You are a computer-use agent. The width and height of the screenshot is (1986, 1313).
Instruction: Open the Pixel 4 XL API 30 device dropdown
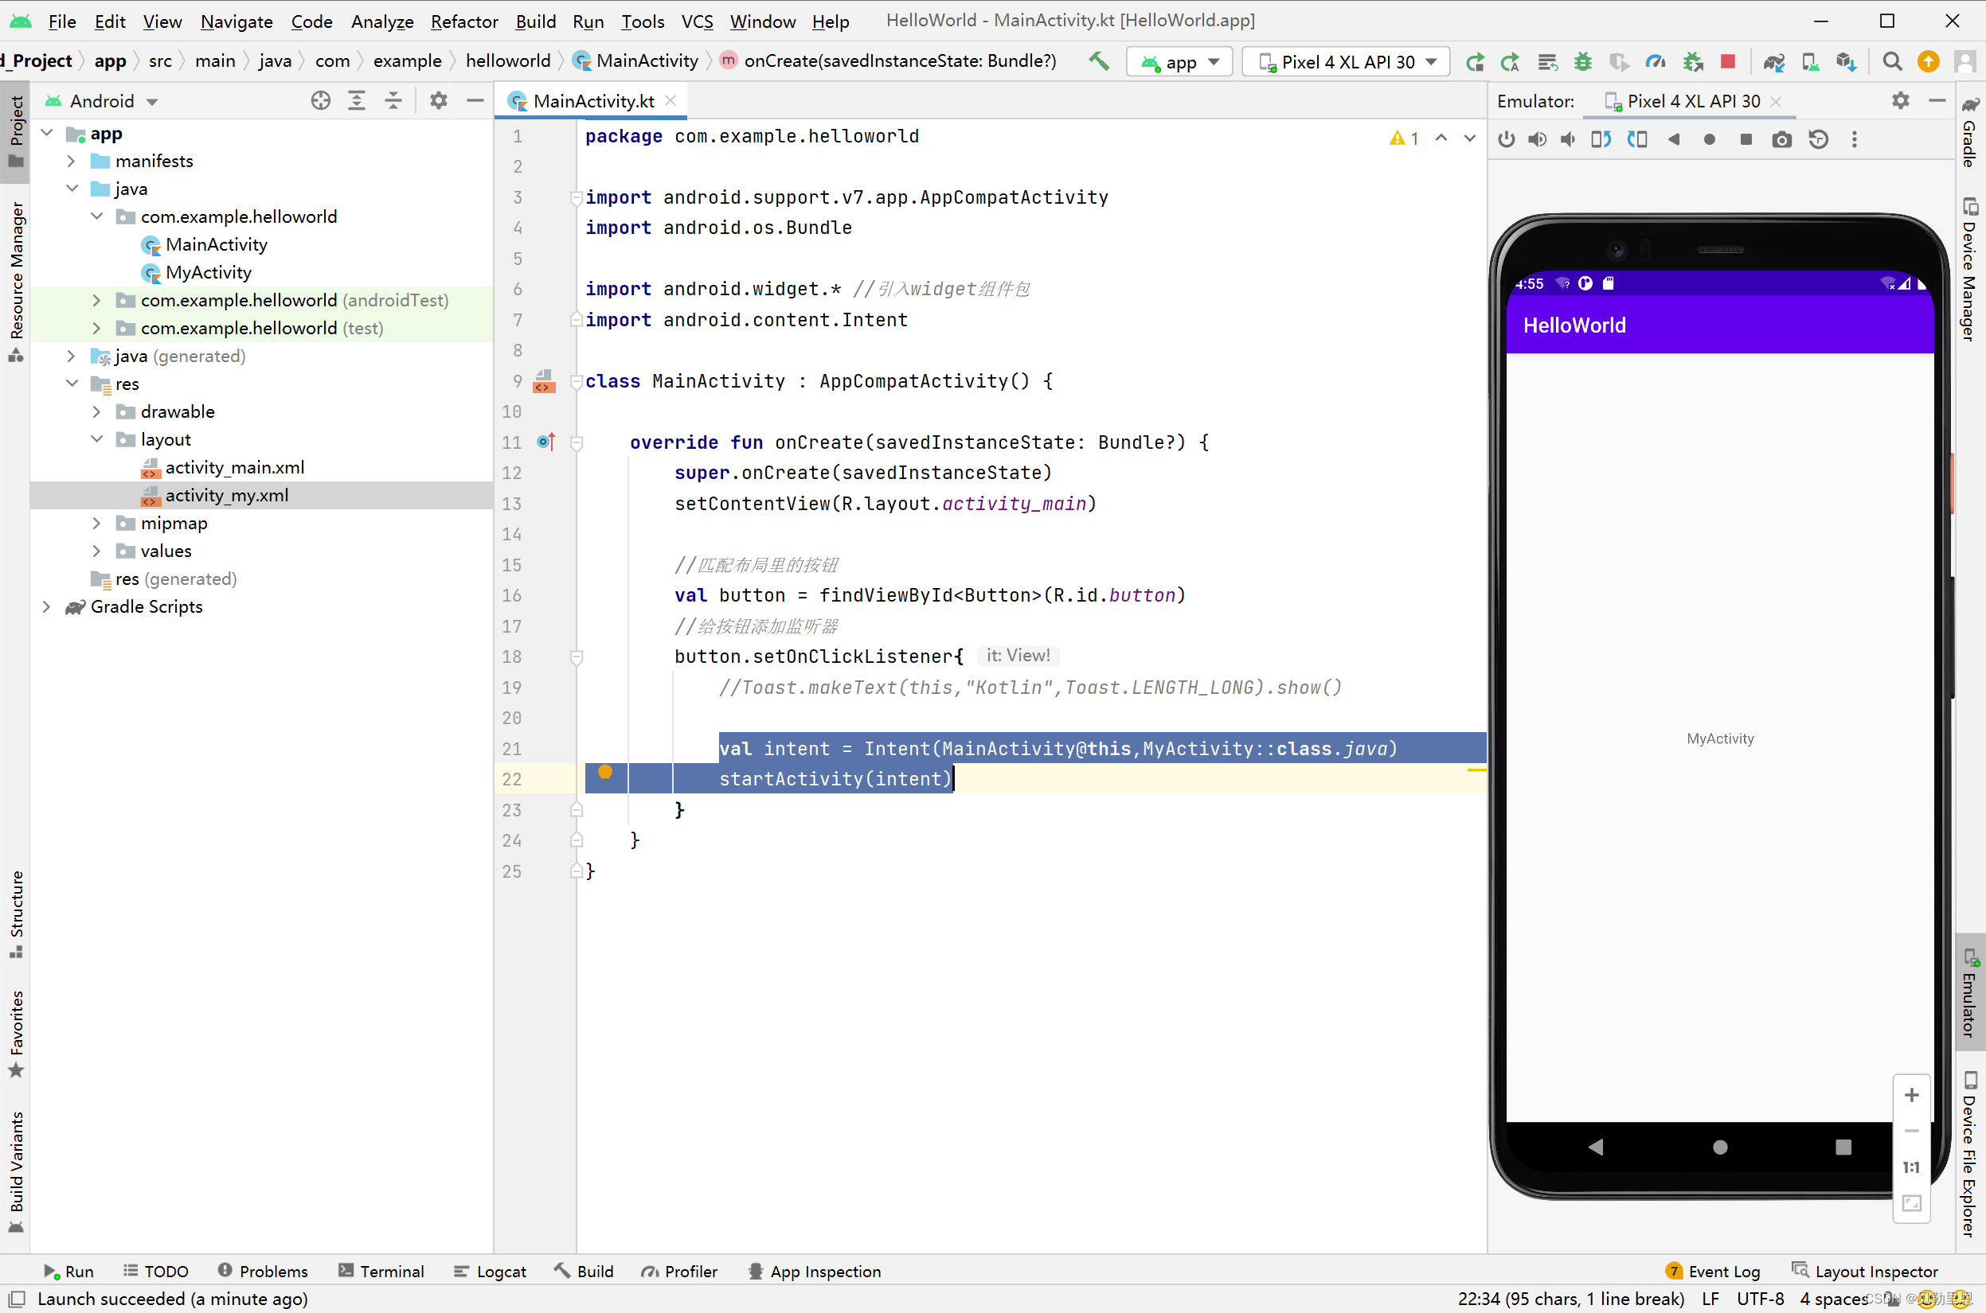tap(1347, 62)
